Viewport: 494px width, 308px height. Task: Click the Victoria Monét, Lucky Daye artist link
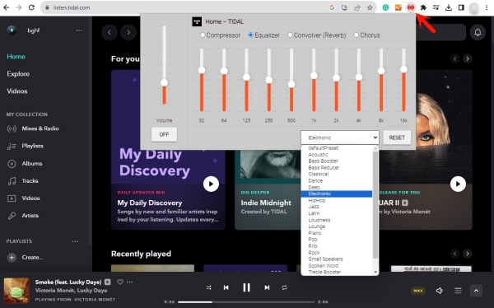(x=71, y=291)
